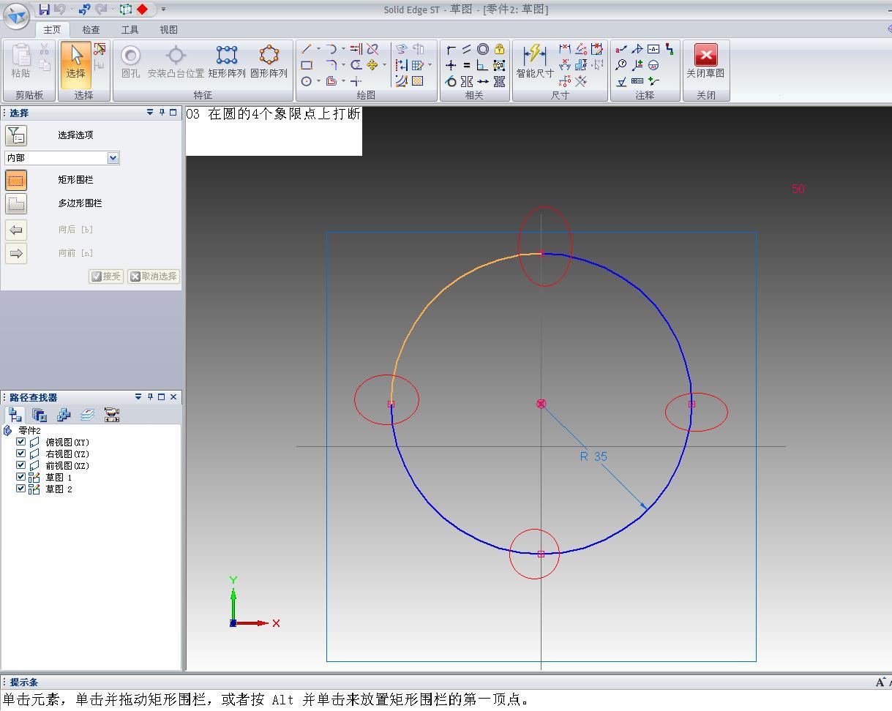Switch to the 主页 ribbon tab
892x711 pixels.
52,30
